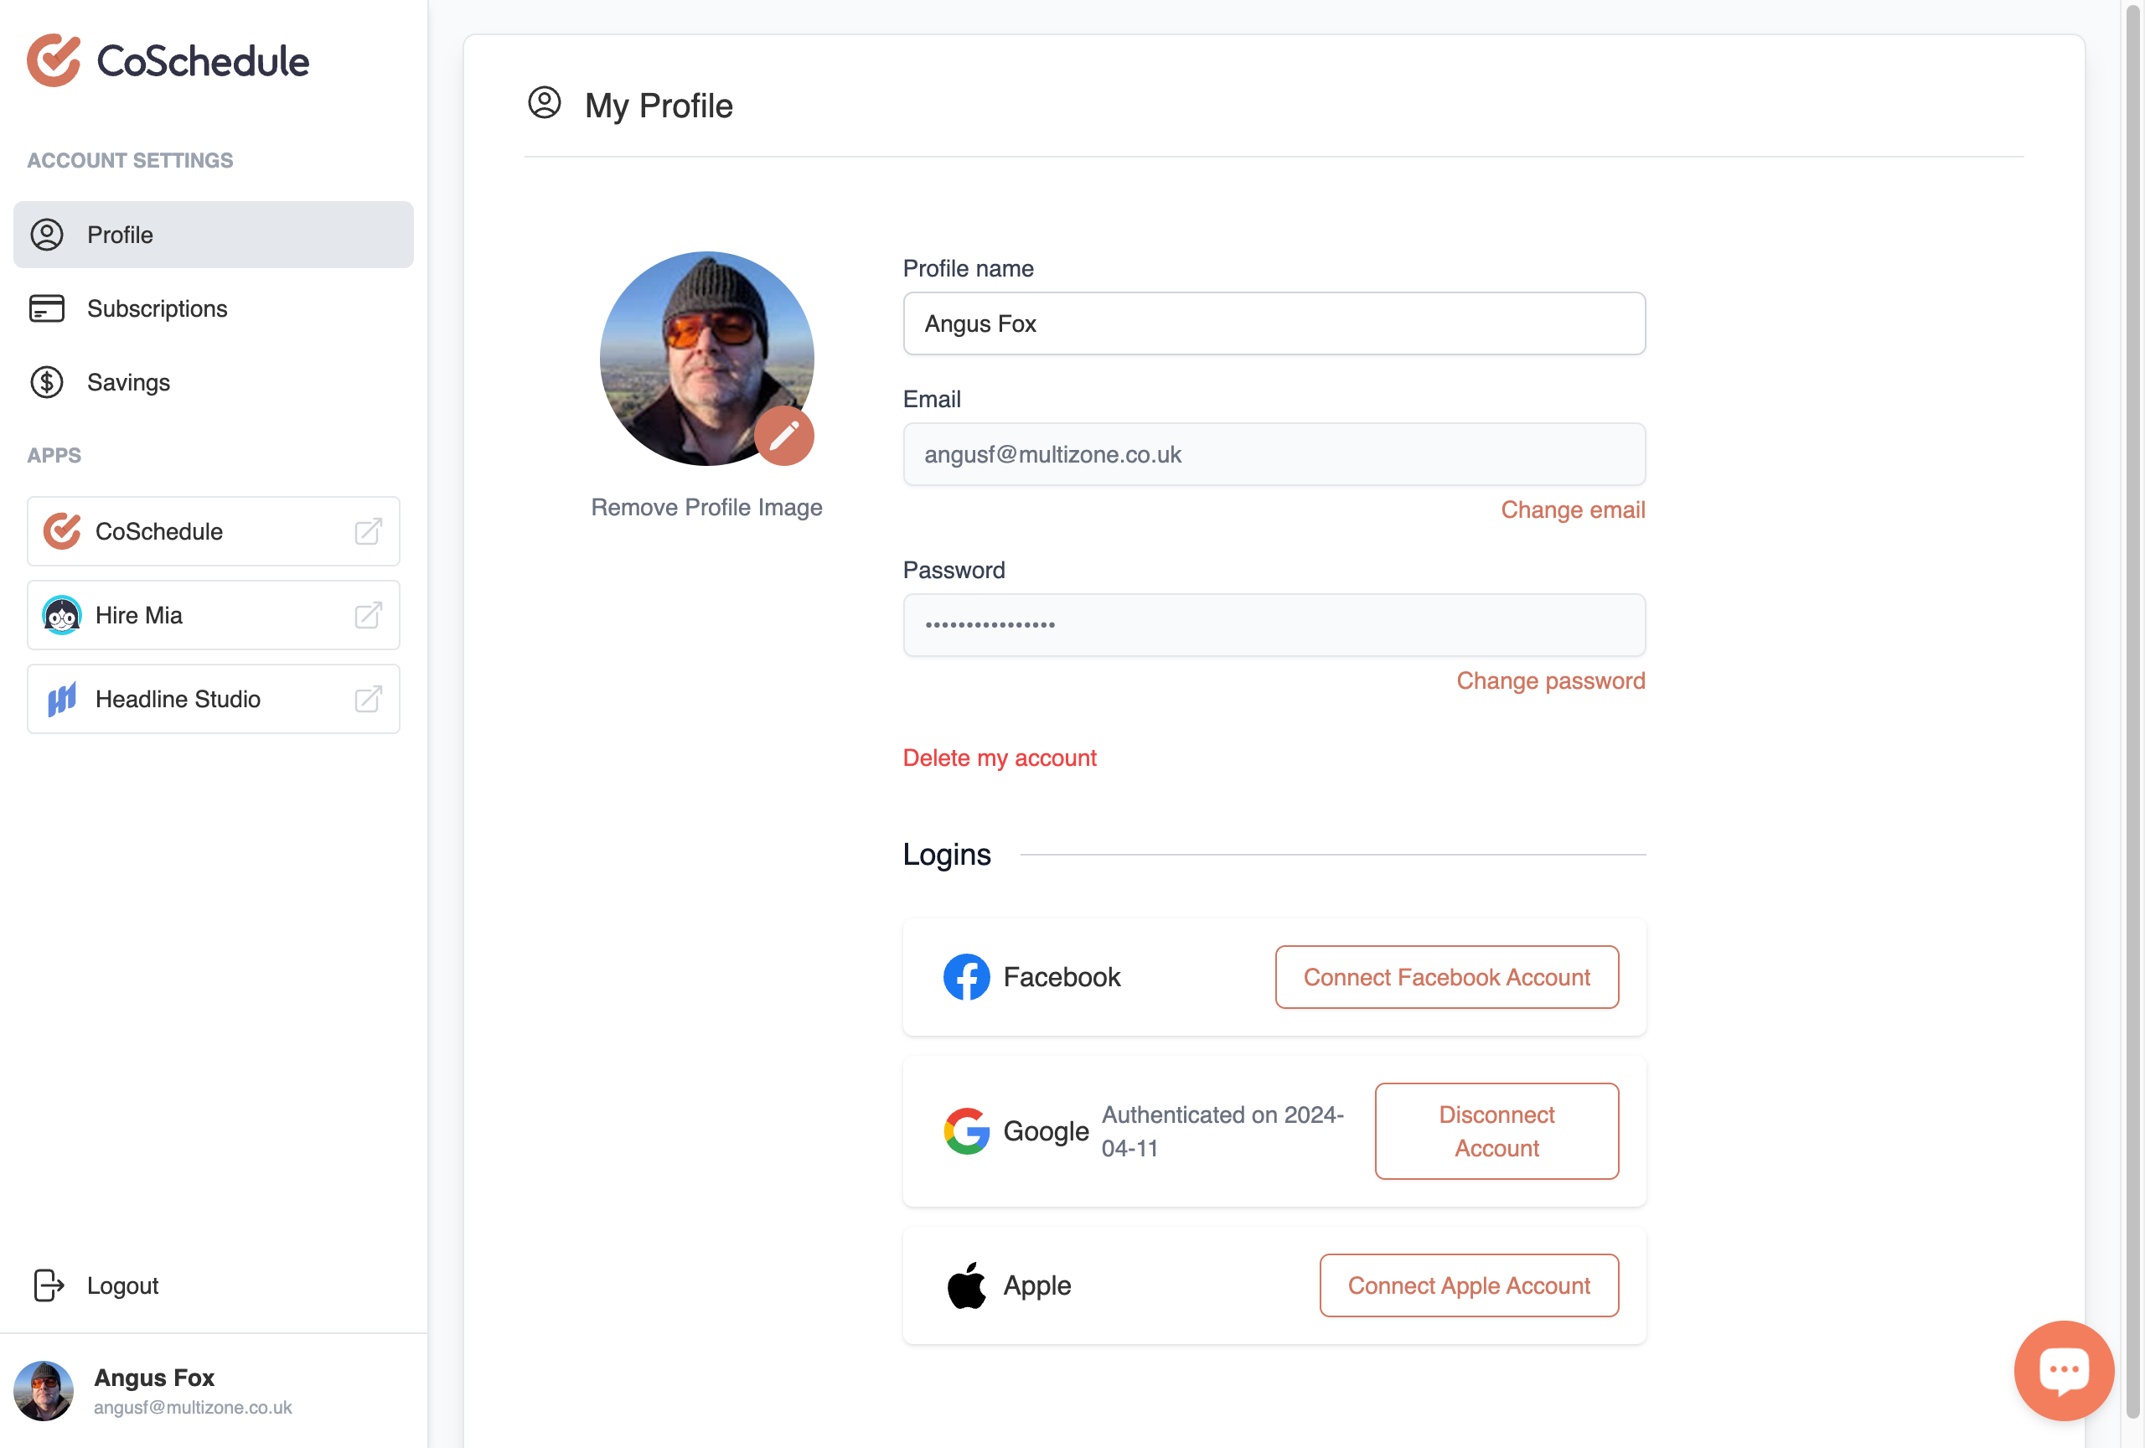Go to the Savings section
The width and height of the screenshot is (2145, 1448).
tap(128, 382)
